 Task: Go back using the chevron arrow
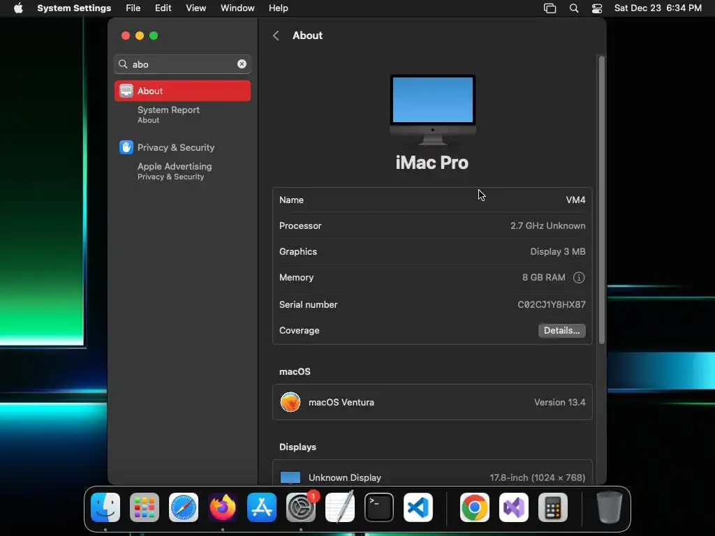point(276,36)
